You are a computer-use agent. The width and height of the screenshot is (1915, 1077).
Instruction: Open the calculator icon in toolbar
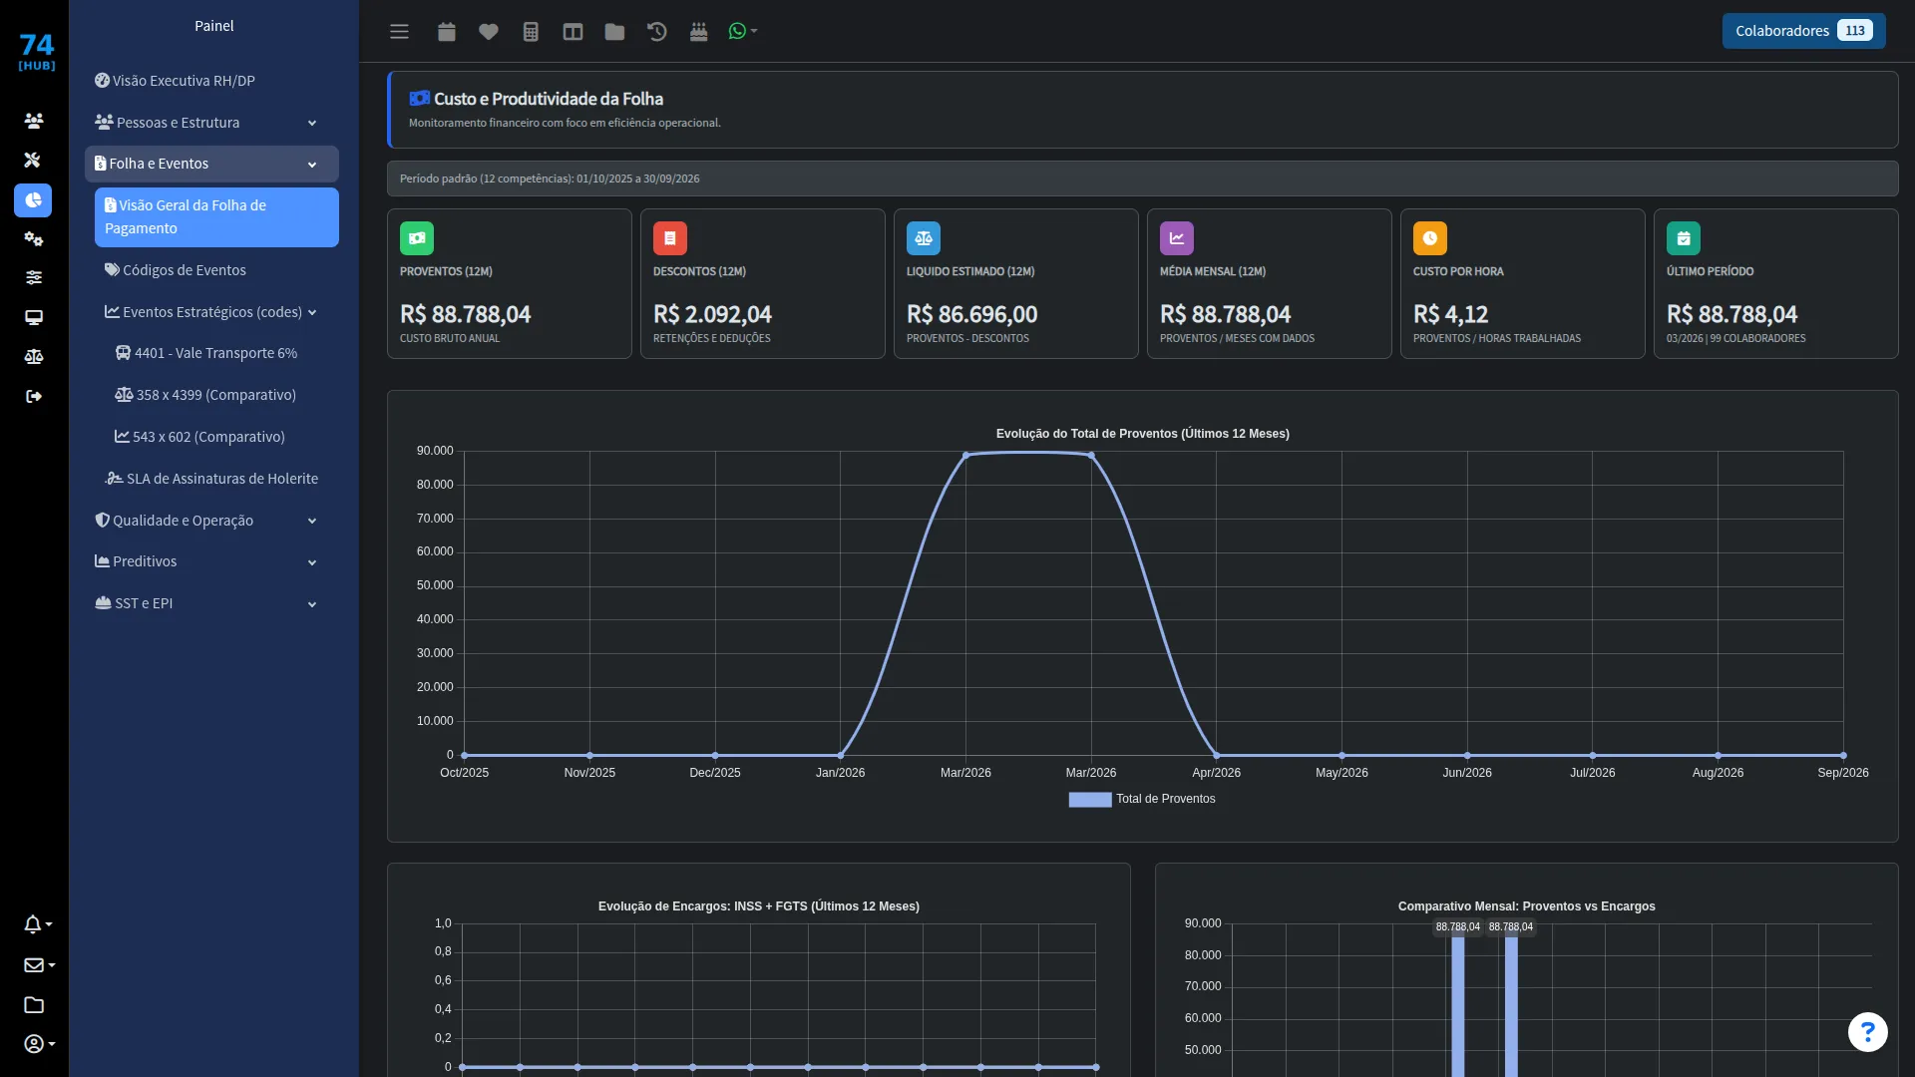(x=531, y=31)
